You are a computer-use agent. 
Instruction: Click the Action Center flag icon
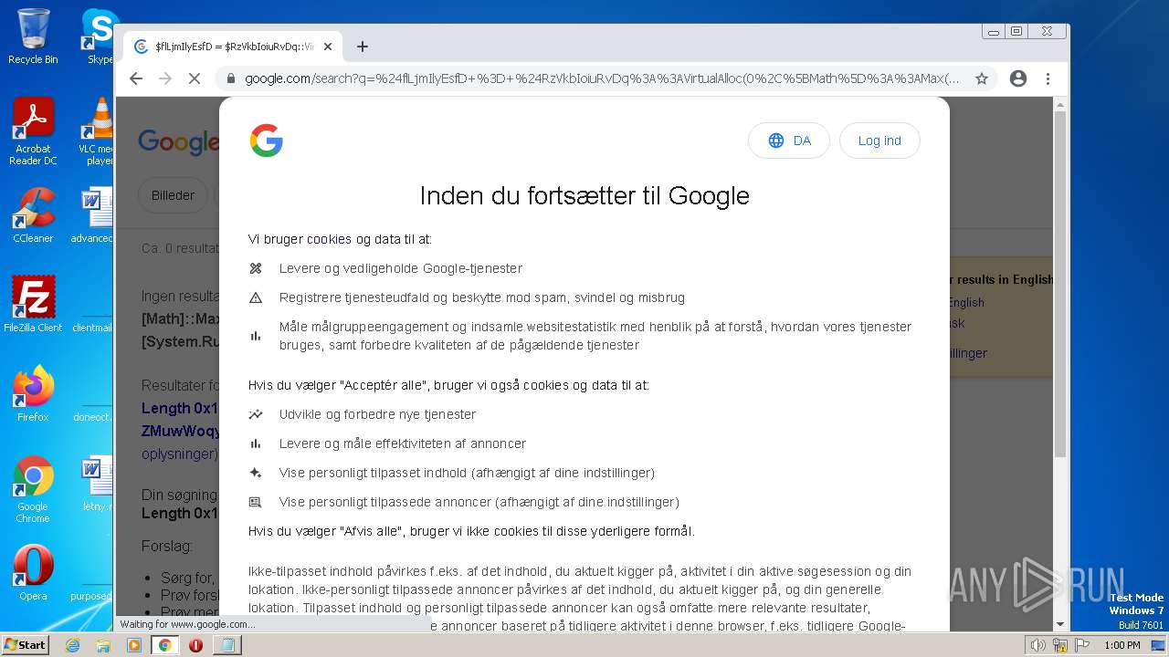1081,645
